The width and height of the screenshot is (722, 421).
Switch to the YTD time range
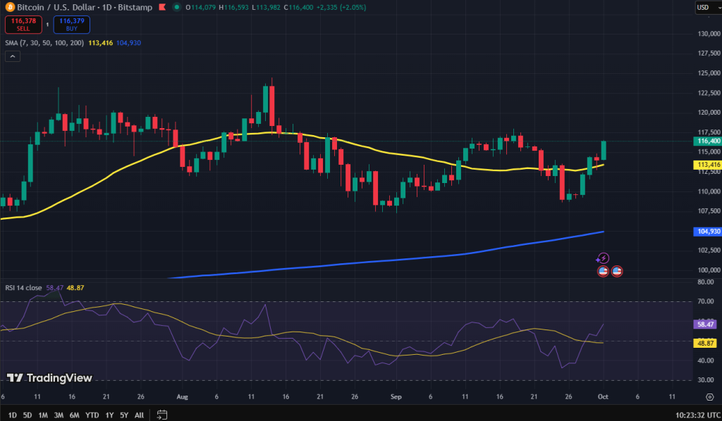click(92, 415)
